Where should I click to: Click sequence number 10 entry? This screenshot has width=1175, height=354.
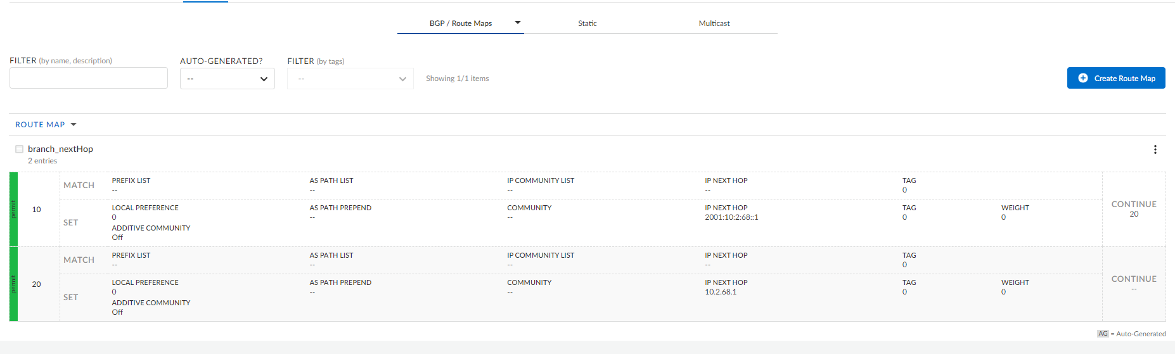(x=37, y=210)
